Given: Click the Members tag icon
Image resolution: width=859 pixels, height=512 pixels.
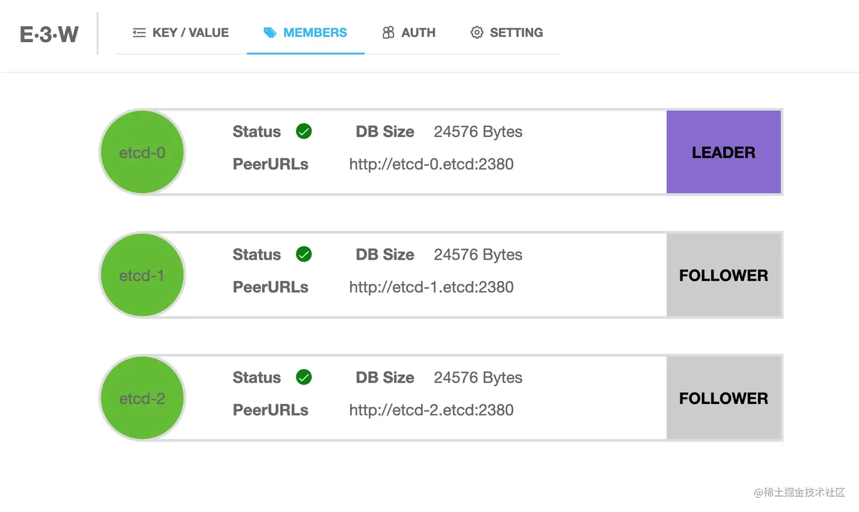Looking at the screenshot, I should click(x=270, y=33).
